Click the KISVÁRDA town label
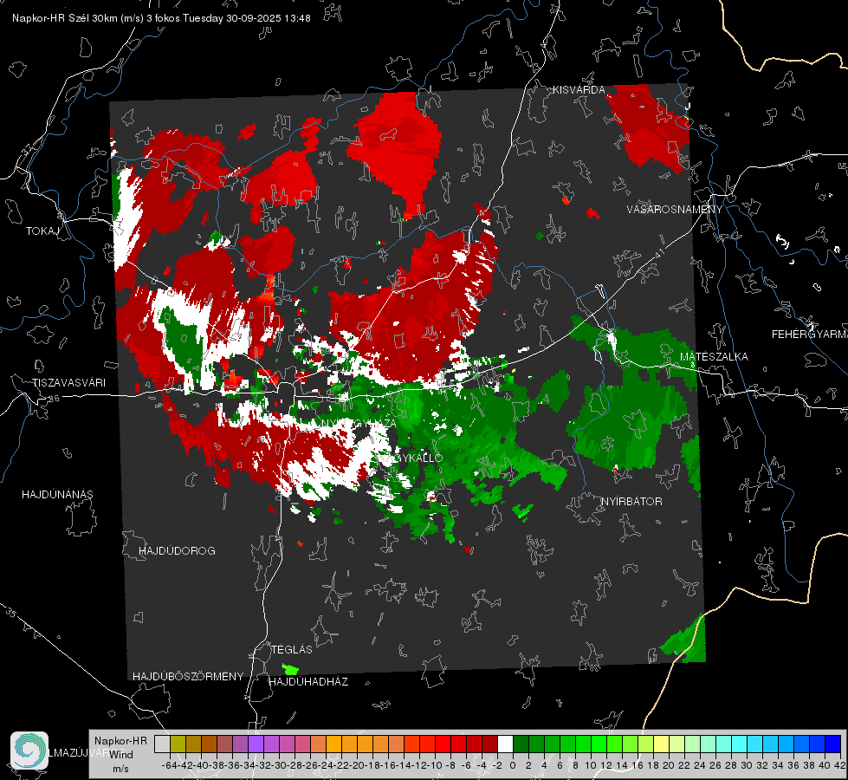This screenshot has width=848, height=780. pos(579,90)
